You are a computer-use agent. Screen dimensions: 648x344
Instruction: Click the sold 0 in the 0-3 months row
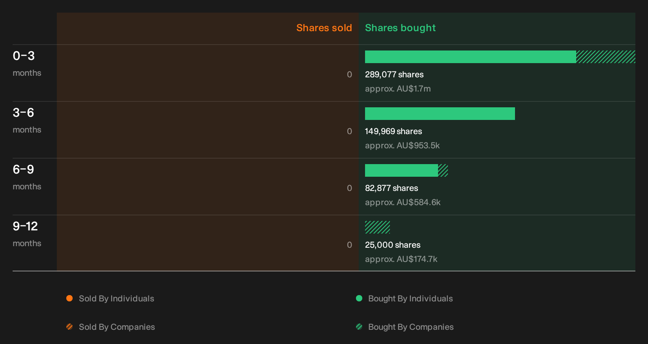[349, 75]
